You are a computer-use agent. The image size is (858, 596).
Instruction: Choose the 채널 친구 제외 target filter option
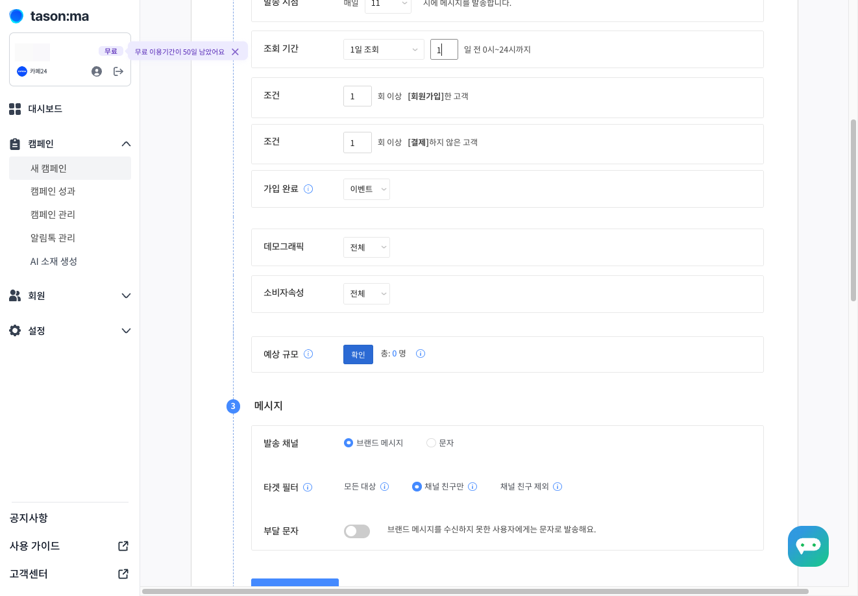point(524,487)
